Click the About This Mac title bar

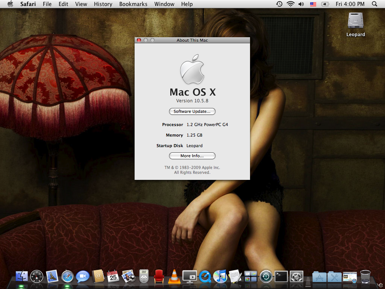click(x=192, y=40)
